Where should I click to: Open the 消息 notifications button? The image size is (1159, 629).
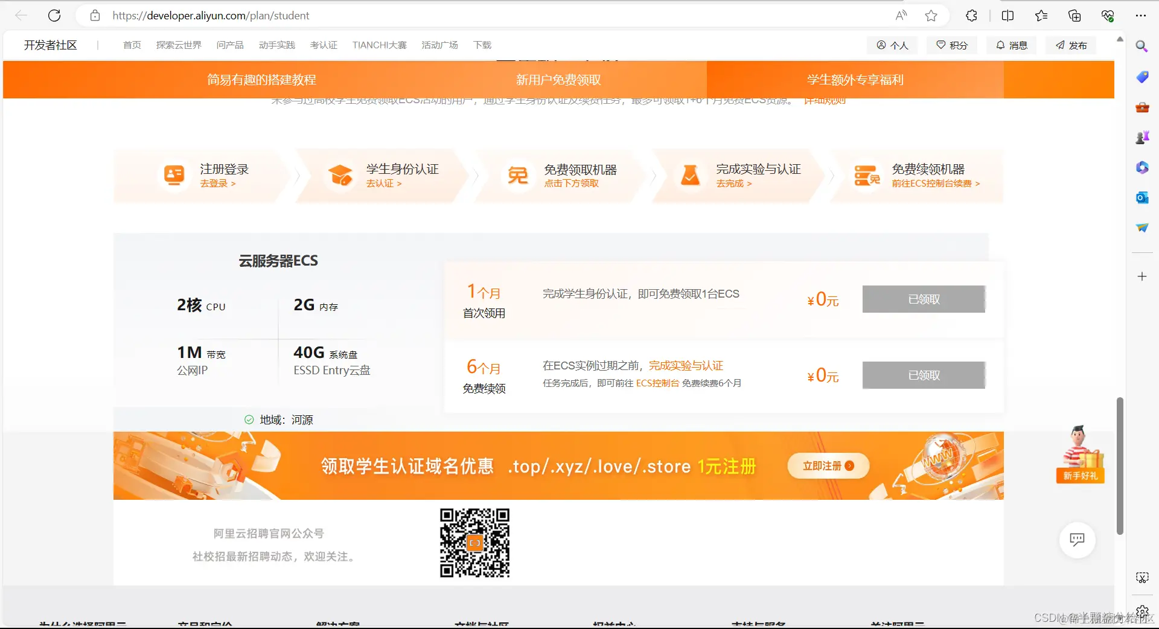pos(1012,45)
